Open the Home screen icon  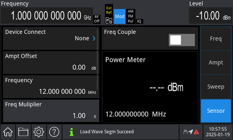click(8, 131)
